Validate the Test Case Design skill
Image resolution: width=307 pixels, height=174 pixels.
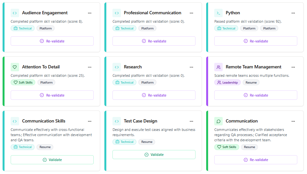click(x=154, y=155)
